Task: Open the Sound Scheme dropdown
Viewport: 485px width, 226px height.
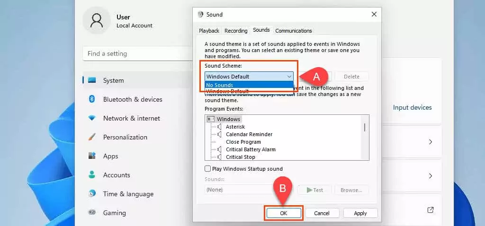Action: pyautogui.click(x=249, y=77)
